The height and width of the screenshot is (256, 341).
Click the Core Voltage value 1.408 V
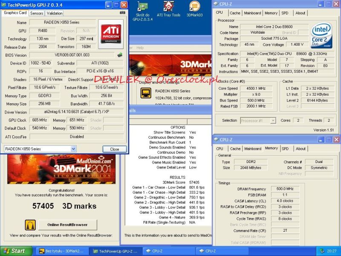pos(297,44)
